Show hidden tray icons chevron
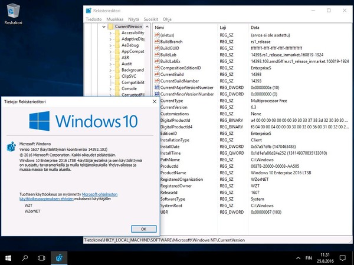 pyautogui.click(x=298, y=259)
